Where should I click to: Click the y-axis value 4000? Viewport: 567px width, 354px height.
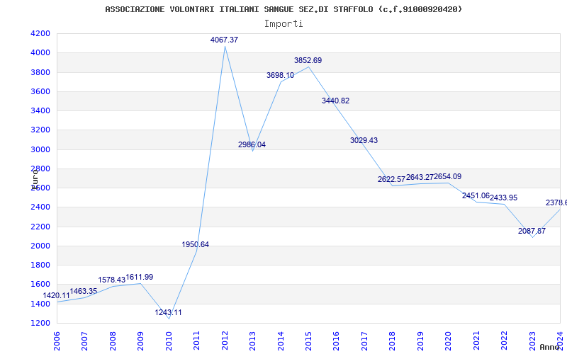coord(40,52)
